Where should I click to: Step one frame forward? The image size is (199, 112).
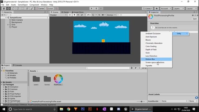coord(101,8)
